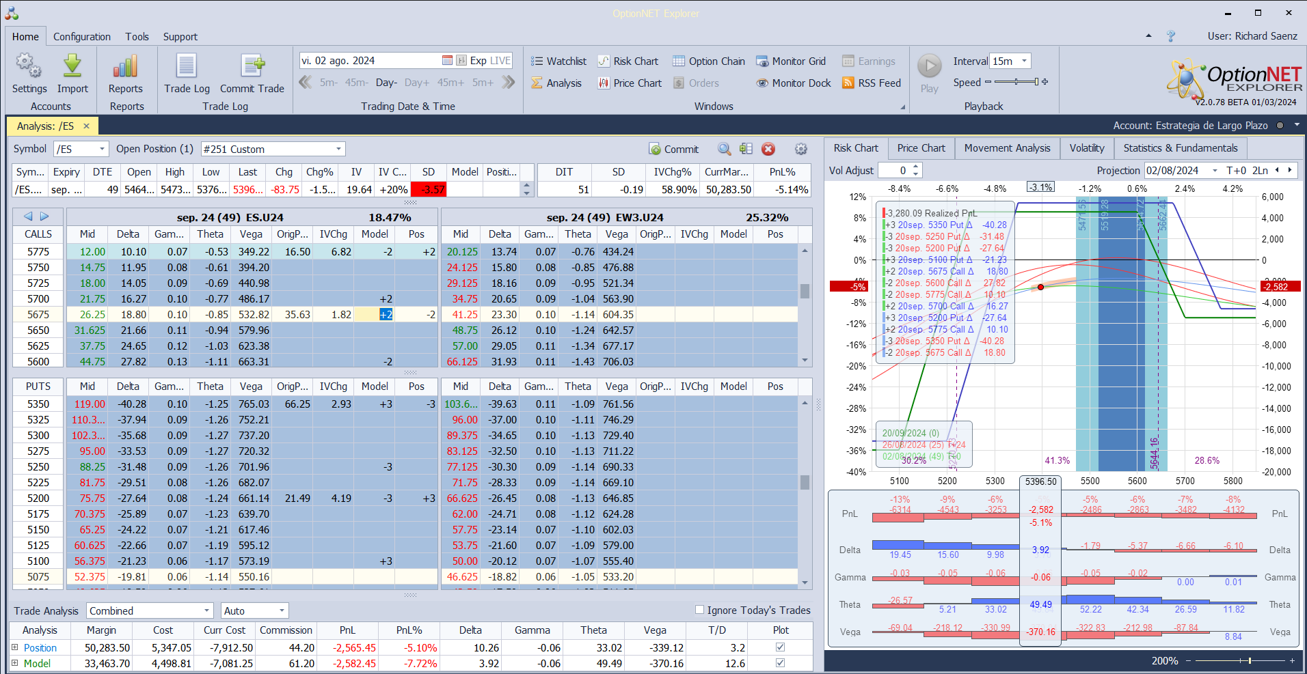The image size is (1307, 674).
Task: Click the Commit button
Action: (x=674, y=149)
